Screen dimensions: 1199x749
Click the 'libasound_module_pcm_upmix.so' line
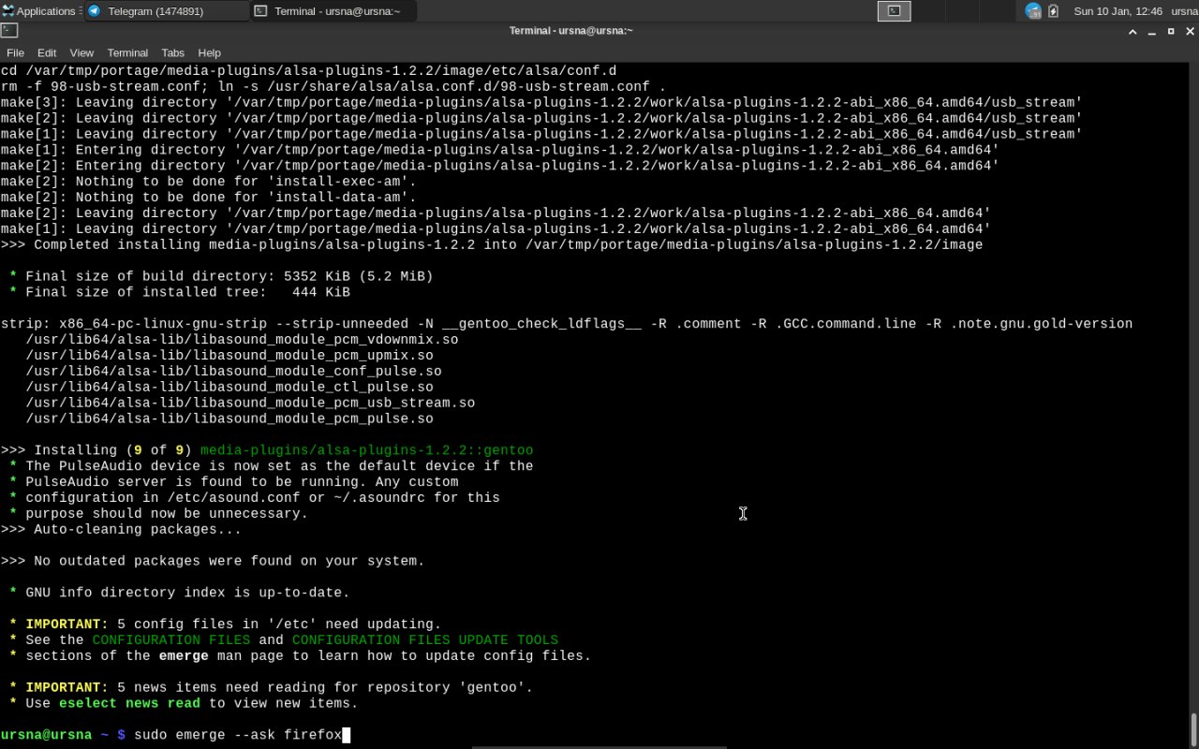pos(229,355)
